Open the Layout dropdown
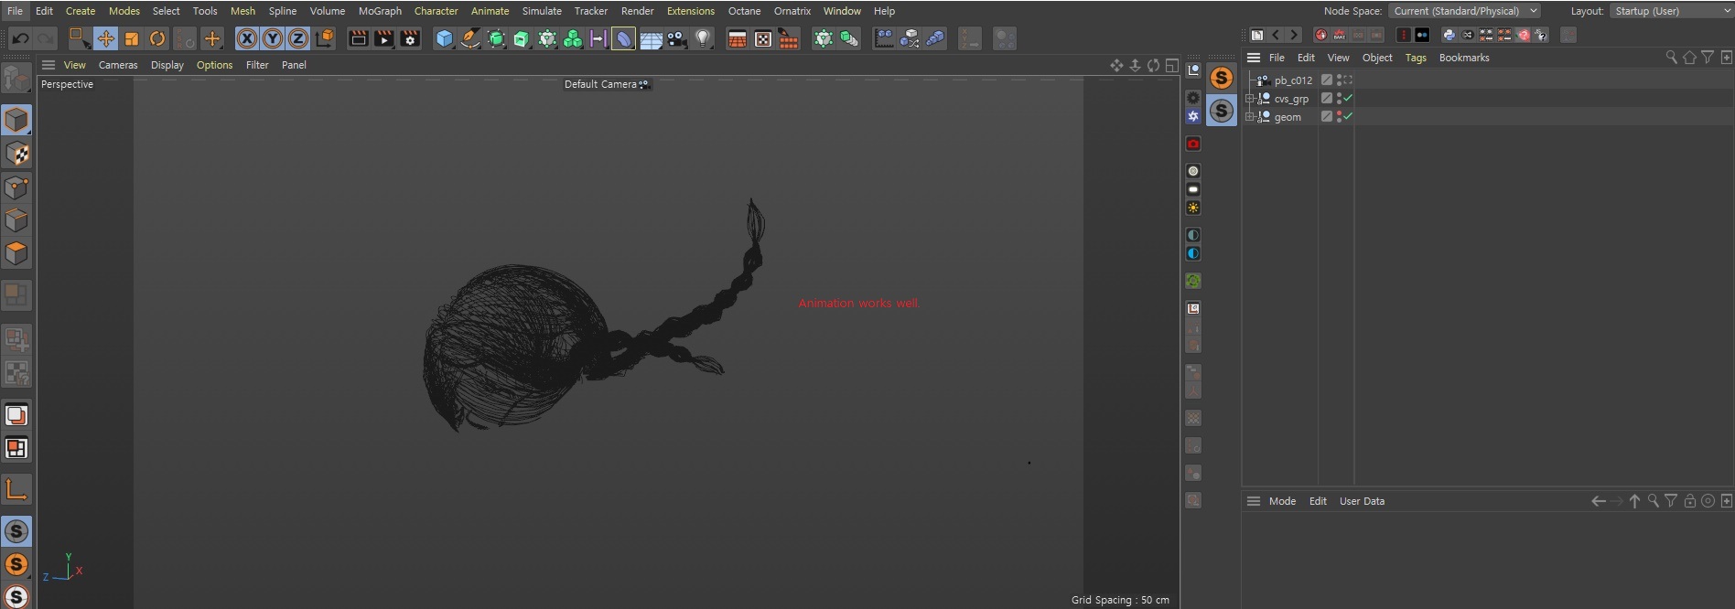The height and width of the screenshot is (609, 1735). (1671, 11)
